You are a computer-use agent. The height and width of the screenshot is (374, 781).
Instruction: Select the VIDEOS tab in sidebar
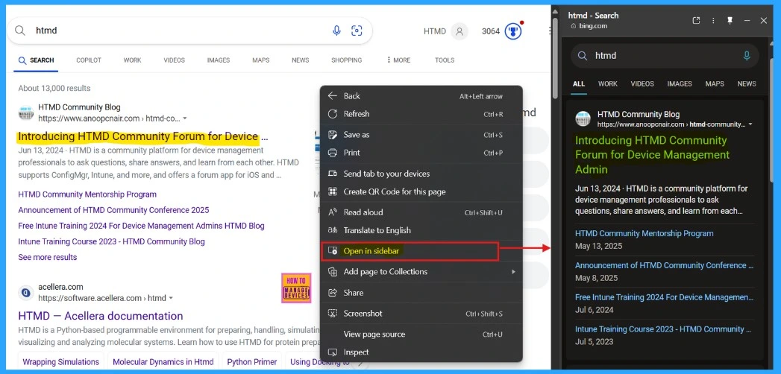click(x=642, y=84)
